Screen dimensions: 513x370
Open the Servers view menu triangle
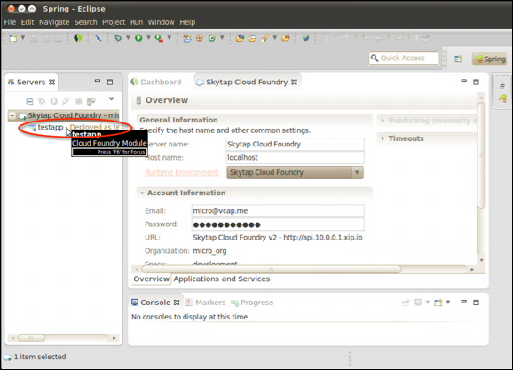[111, 98]
